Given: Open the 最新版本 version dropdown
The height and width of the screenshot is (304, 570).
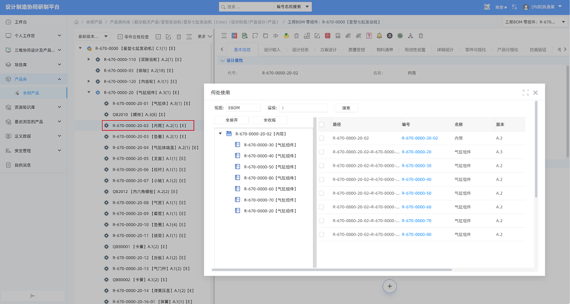Looking at the screenshot, I should pyautogui.click(x=93, y=36).
